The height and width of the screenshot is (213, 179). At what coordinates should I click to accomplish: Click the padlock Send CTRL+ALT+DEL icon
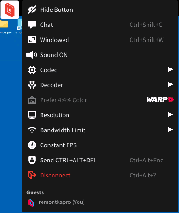[32, 160]
